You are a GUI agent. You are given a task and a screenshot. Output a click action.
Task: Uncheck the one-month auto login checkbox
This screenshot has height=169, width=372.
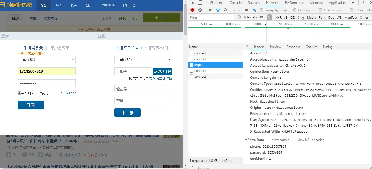pyautogui.click(x=19, y=93)
